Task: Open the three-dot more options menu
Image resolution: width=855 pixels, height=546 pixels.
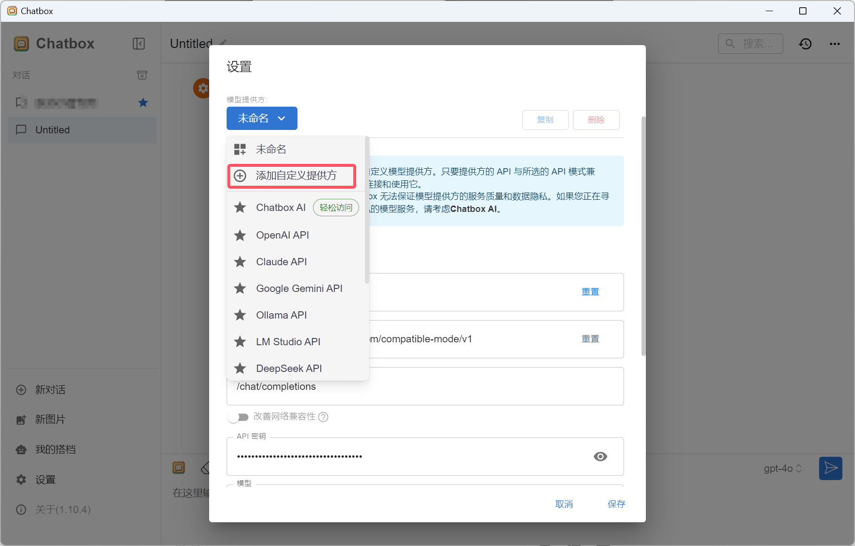Action: tap(835, 44)
